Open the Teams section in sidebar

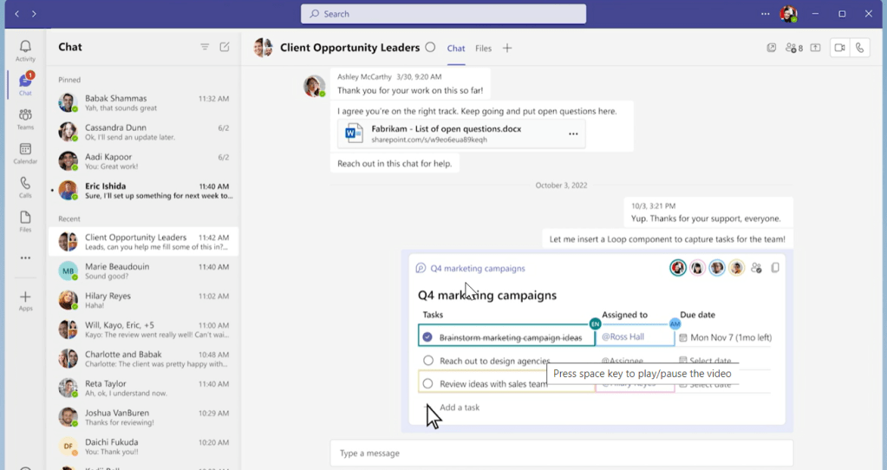click(x=25, y=119)
